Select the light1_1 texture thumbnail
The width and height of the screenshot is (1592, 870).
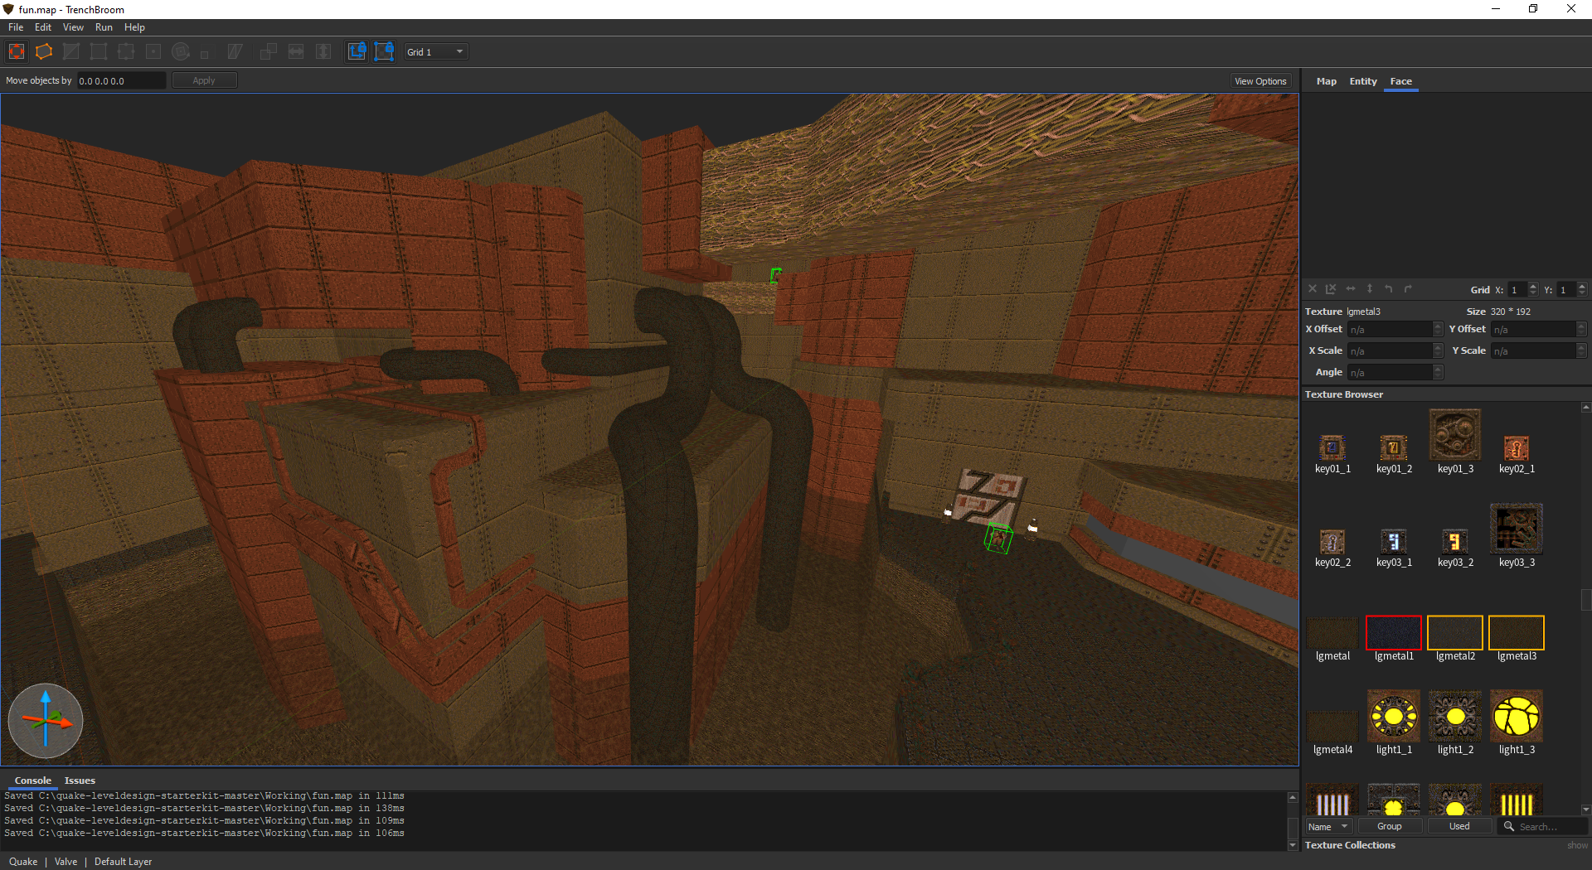(1394, 715)
